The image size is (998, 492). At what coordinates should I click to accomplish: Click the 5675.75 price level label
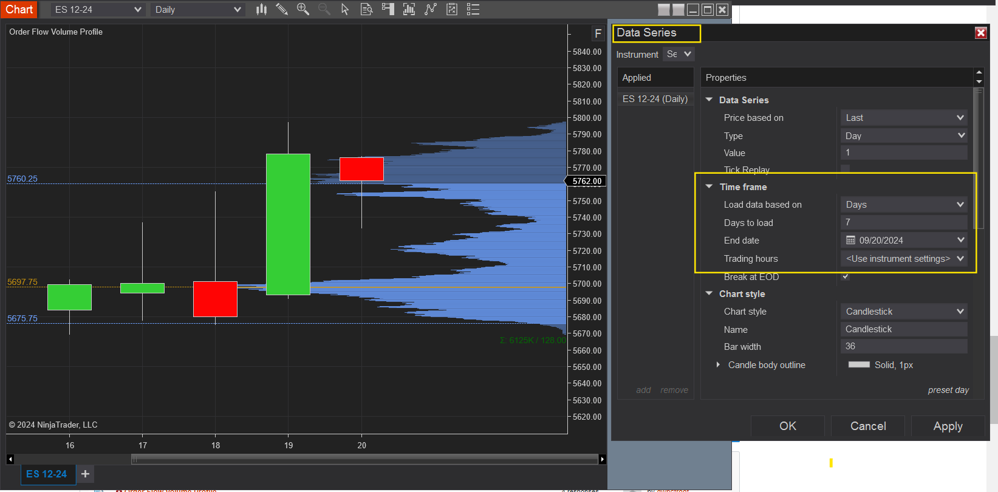click(22, 318)
